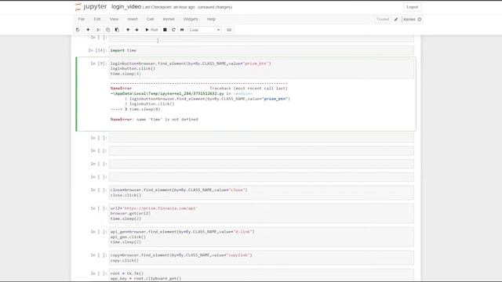Click the Trusted notebook indicator
502x282 pixels.
(383, 19)
